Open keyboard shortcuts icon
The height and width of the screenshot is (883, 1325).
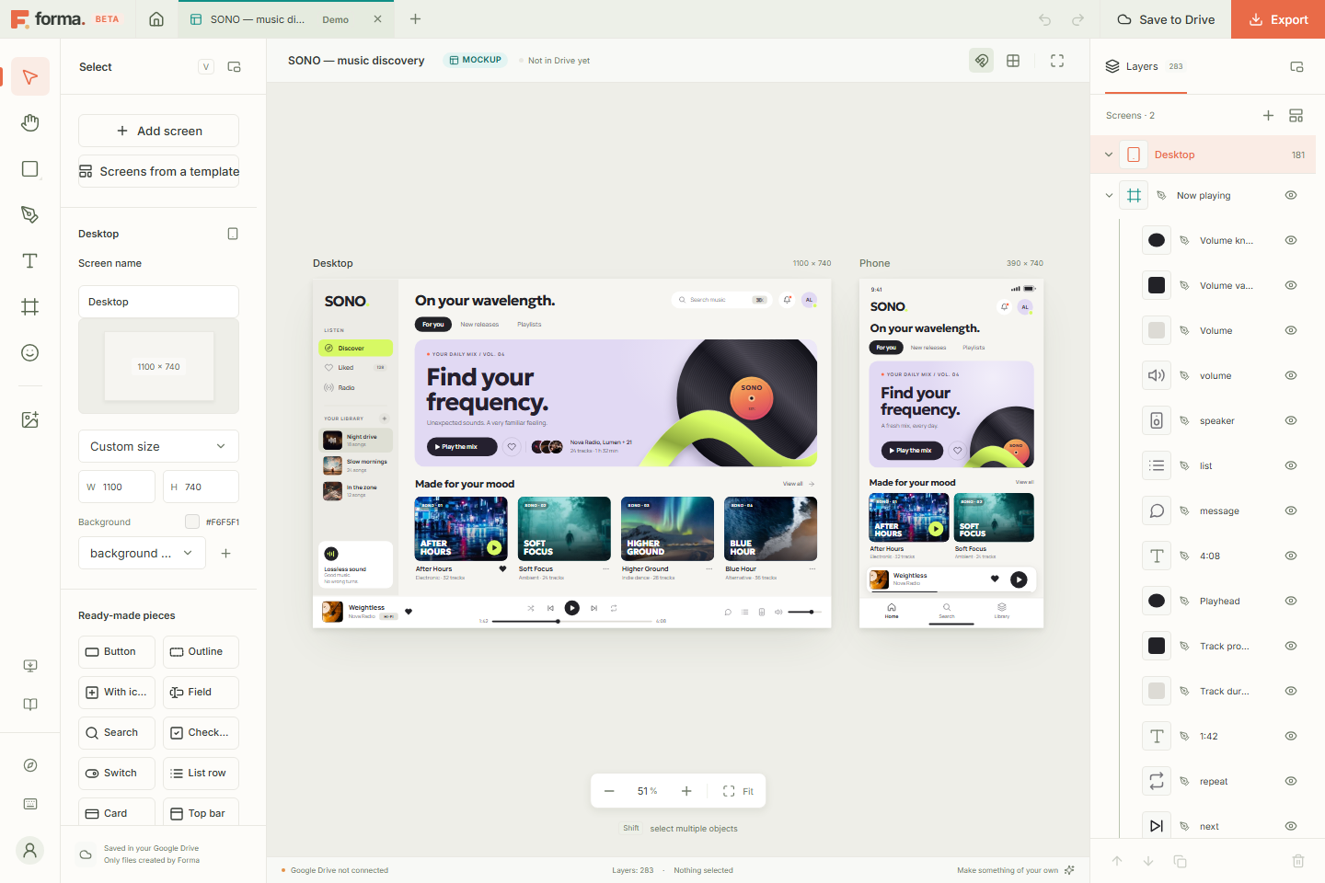pyautogui.click(x=30, y=804)
